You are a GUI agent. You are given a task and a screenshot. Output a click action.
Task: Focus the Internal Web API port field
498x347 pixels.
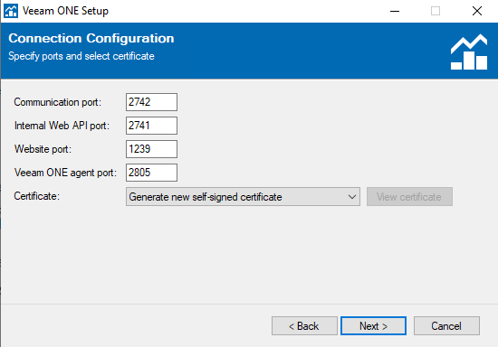151,126
